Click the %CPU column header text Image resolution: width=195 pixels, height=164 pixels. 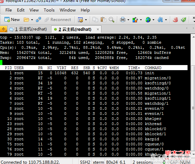[102, 68]
